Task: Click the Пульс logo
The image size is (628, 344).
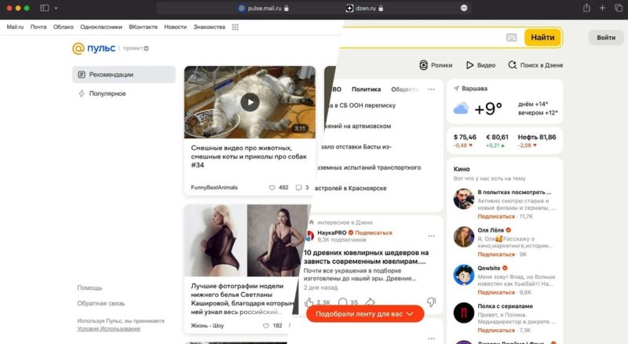Action: click(x=93, y=48)
